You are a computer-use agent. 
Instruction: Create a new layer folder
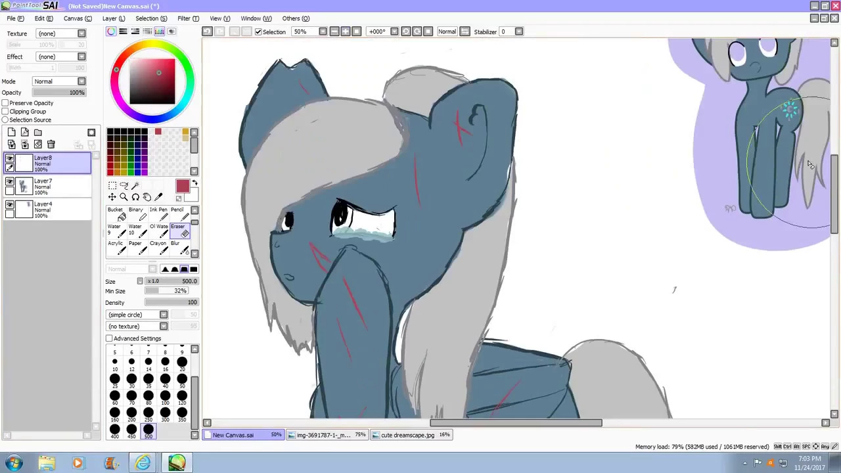(38, 132)
